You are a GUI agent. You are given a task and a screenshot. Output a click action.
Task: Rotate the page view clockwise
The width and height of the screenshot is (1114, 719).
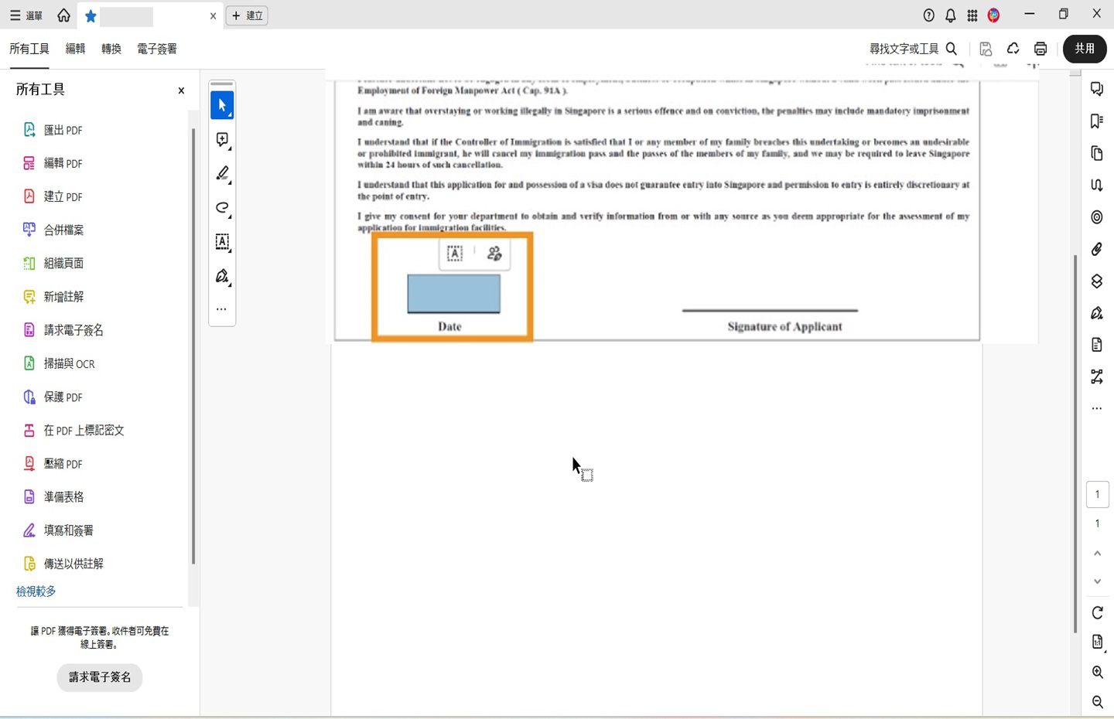click(1097, 613)
